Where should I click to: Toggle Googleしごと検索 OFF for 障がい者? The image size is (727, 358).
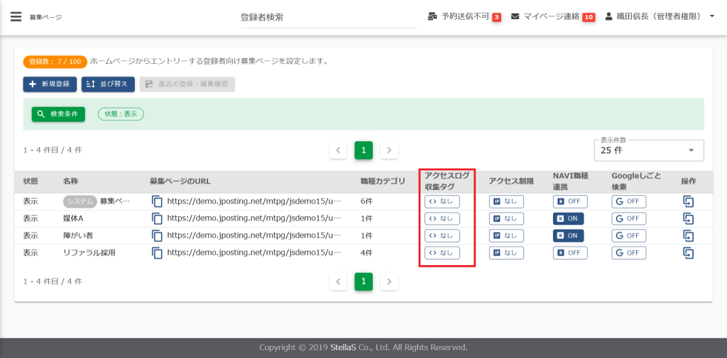(x=628, y=235)
